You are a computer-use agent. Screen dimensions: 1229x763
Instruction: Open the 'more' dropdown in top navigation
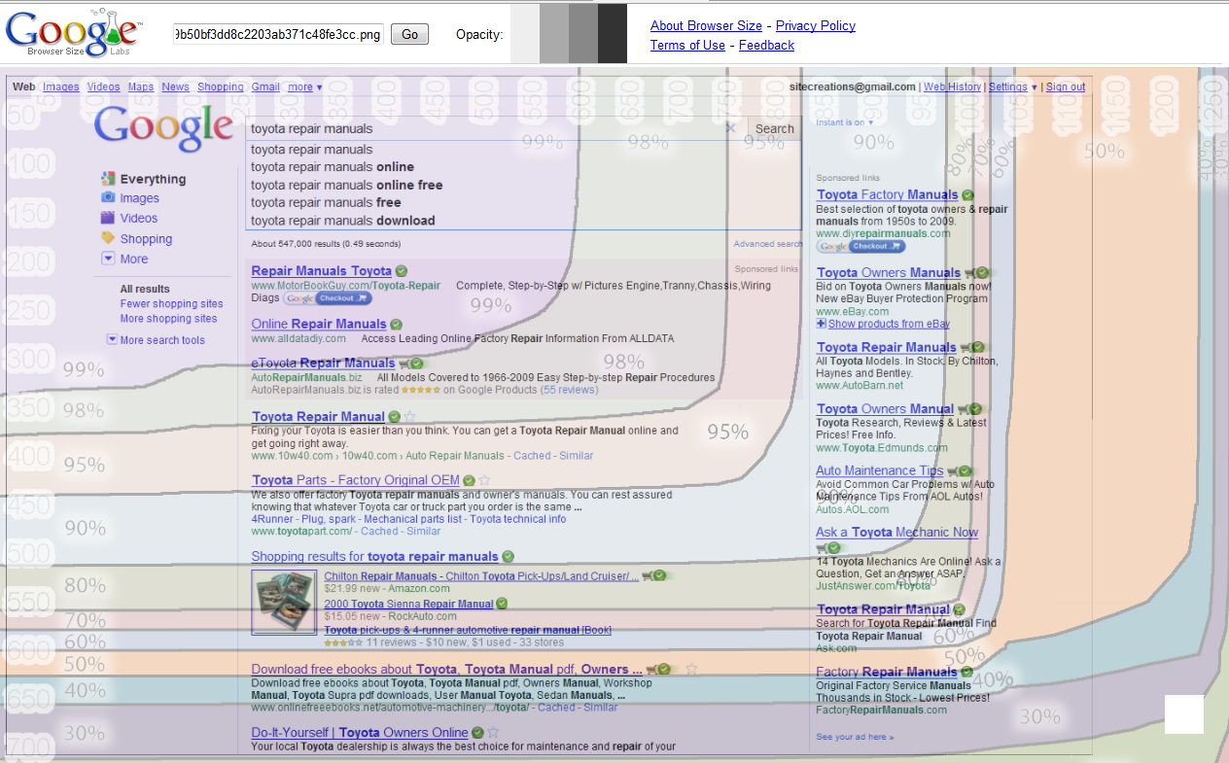coord(304,87)
